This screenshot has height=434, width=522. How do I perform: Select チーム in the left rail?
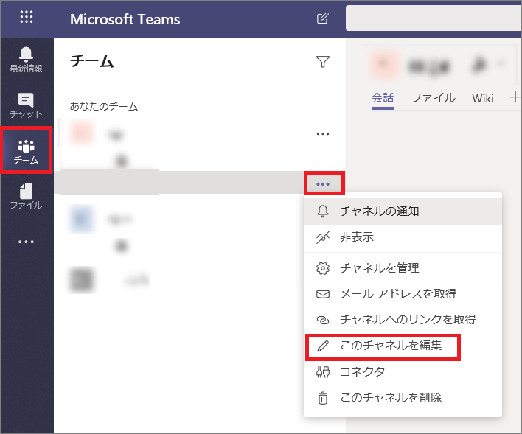click(x=26, y=151)
